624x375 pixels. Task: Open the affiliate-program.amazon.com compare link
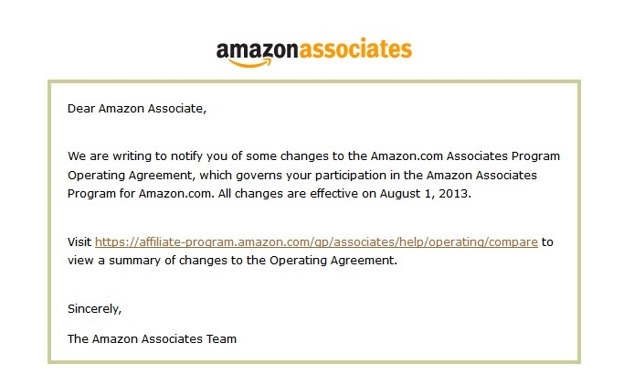point(316,241)
